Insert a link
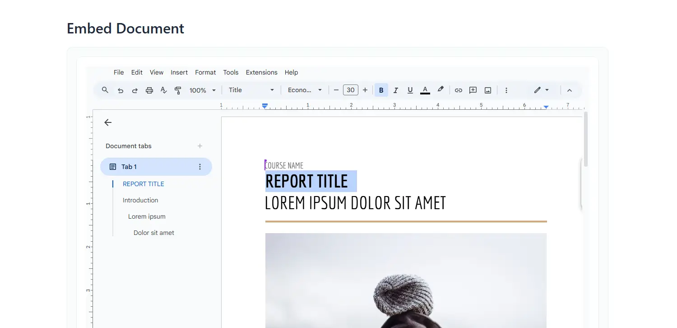Screen dimensions: 677x328 click(458, 90)
